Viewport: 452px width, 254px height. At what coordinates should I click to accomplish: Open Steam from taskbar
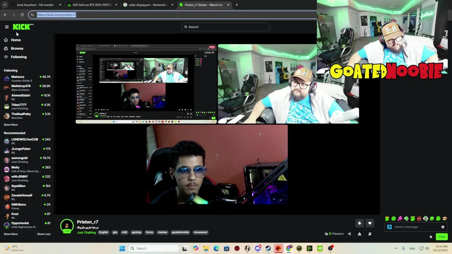pyautogui.click(x=268, y=248)
